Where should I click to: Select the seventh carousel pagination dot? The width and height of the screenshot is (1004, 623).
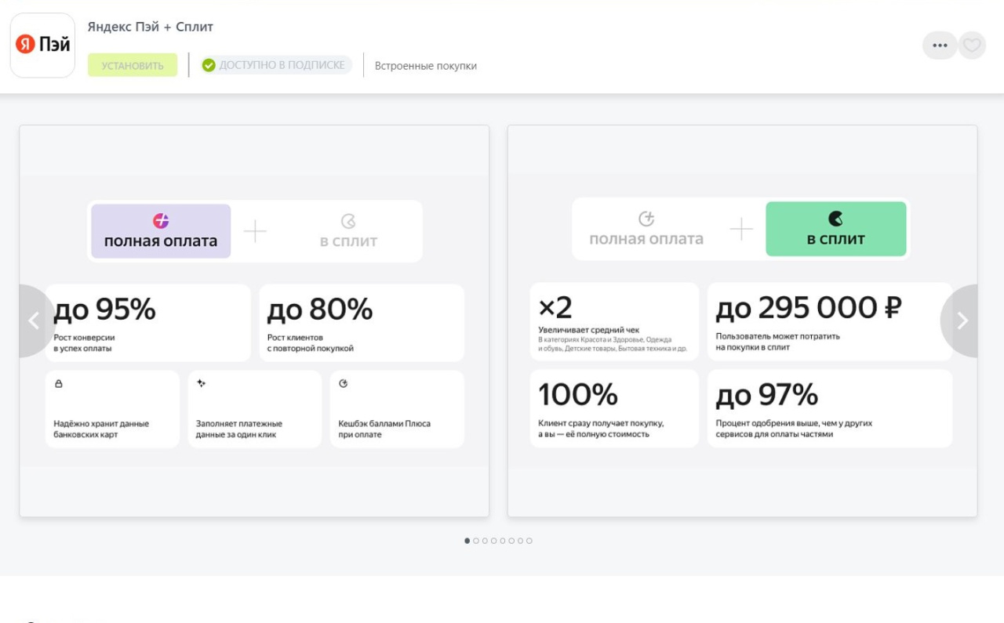click(x=520, y=541)
